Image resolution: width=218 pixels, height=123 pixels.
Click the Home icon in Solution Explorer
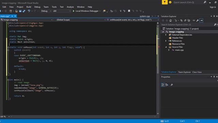(170, 20)
